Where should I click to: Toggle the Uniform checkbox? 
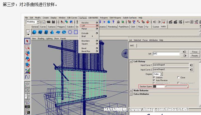click(154, 77)
